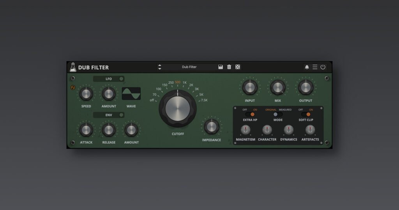
Task: Click the ORIGINAL mode label
Action: point(271,110)
